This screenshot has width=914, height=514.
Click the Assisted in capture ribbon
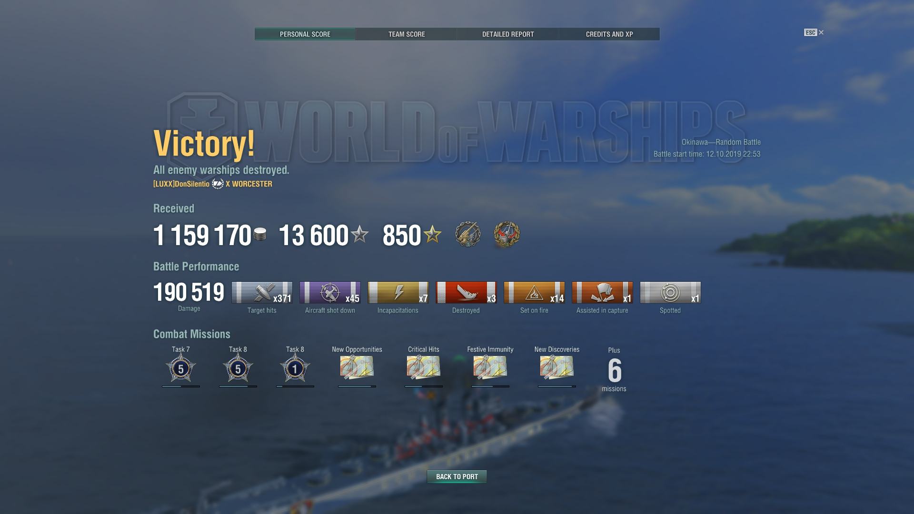602,292
